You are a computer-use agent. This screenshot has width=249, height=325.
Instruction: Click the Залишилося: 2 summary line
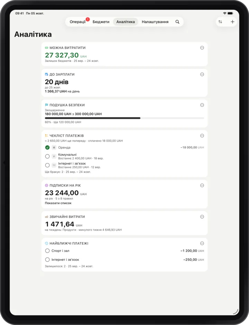point(69,266)
